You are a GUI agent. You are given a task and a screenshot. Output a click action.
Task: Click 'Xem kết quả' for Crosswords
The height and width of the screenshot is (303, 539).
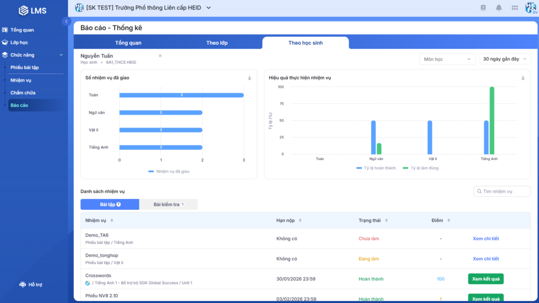[485, 279]
